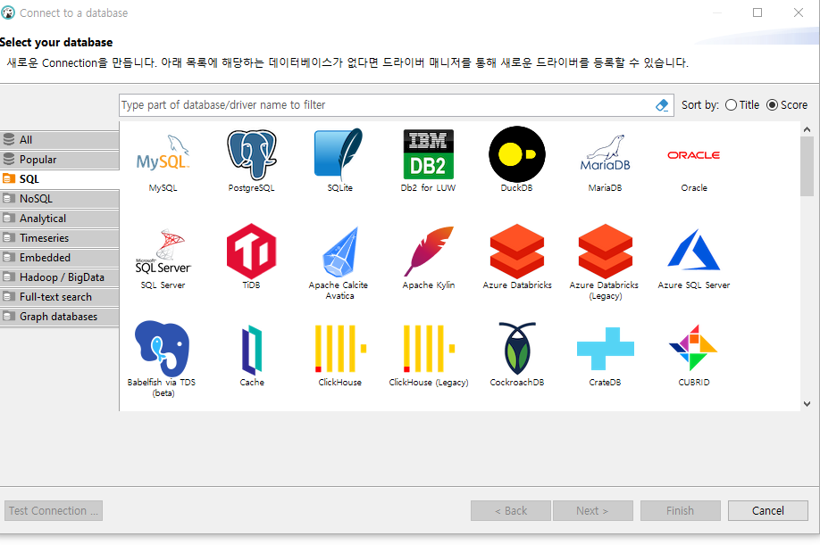
Task: Sort databases by Title
Action: click(742, 105)
